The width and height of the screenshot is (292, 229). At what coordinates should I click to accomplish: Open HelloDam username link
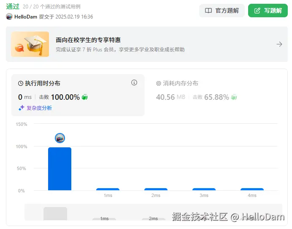tap(26, 17)
